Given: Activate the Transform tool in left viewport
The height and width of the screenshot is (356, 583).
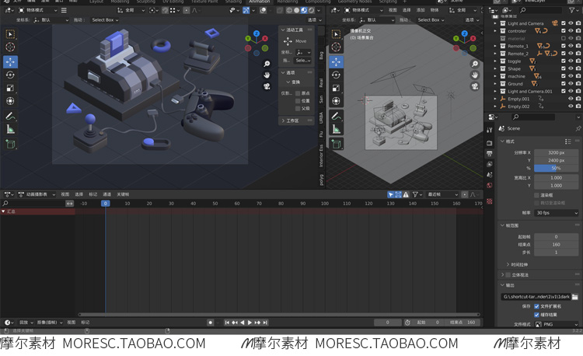Looking at the screenshot, I should pos(10,101).
